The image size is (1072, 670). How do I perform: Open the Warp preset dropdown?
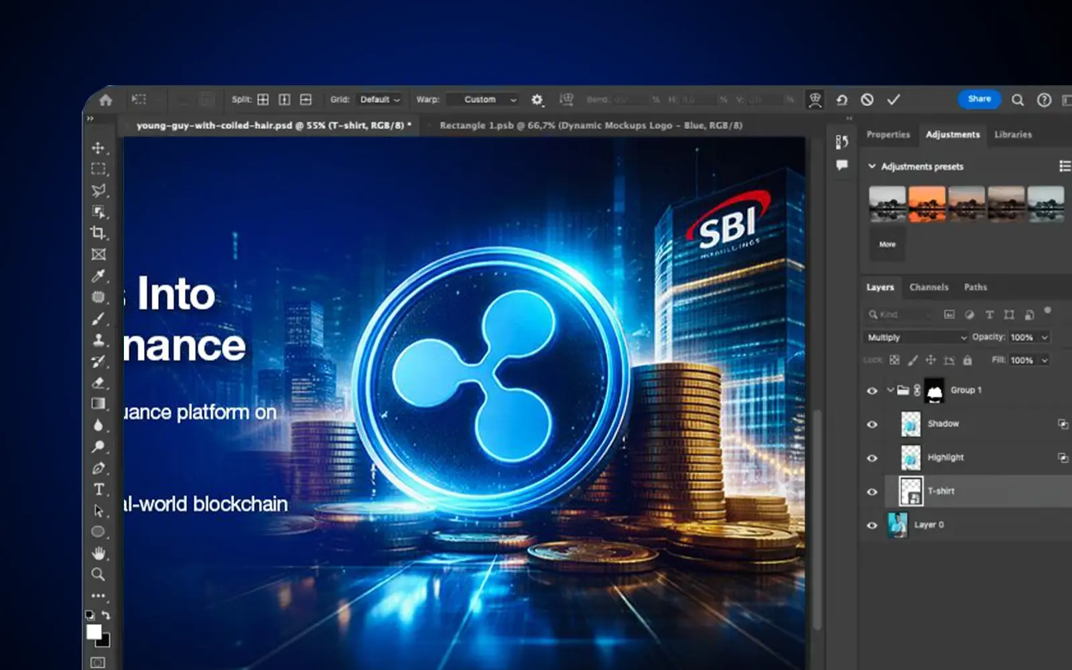click(x=483, y=99)
